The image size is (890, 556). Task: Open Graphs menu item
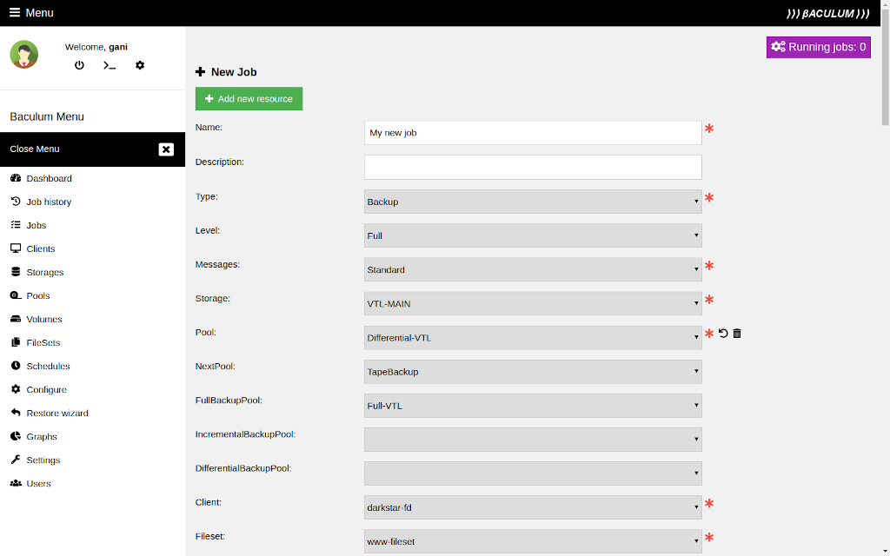coord(42,437)
